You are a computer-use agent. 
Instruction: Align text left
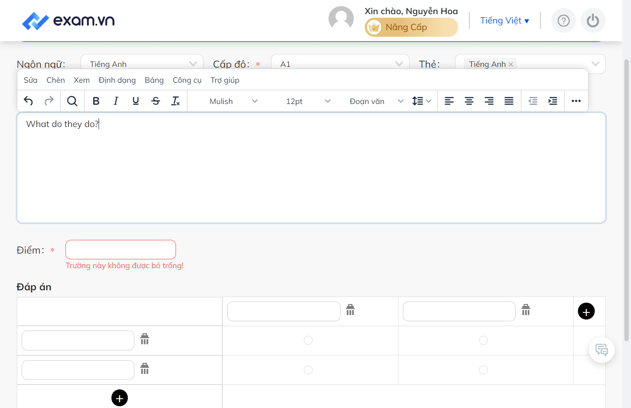pos(449,101)
